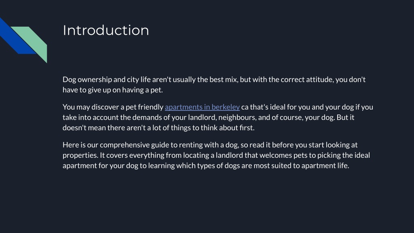Click the line starting "properties. It covers everything"

[216, 155]
